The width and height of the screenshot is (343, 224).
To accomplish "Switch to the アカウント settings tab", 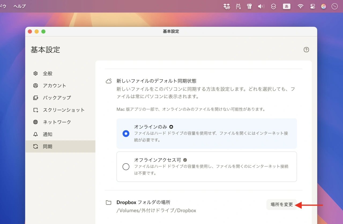I will tap(54, 86).
